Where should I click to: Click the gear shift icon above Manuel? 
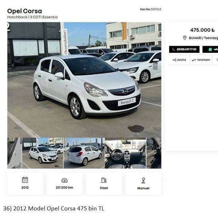[143, 180]
